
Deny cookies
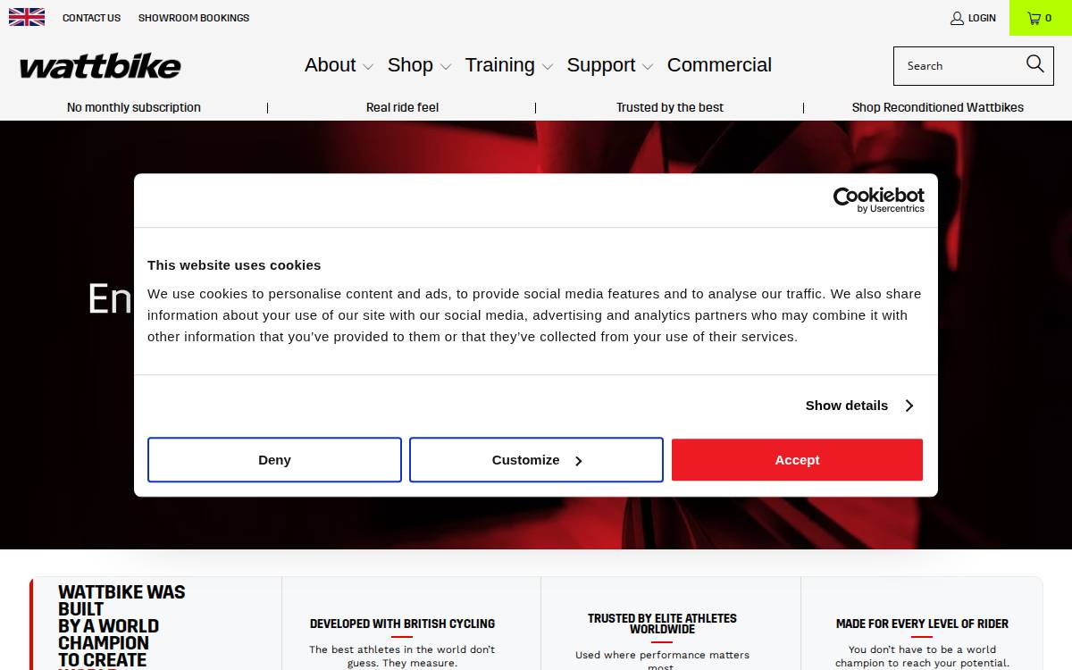click(274, 460)
